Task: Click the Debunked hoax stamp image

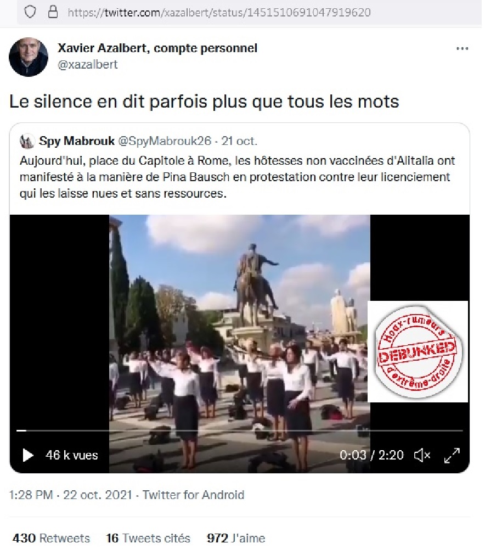Action: pyautogui.click(x=418, y=351)
